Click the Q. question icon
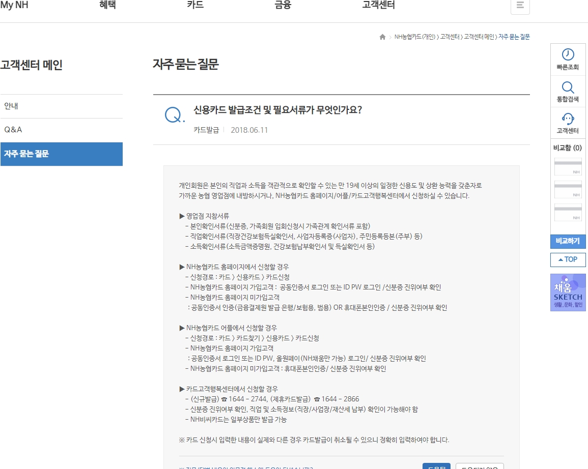The image size is (588, 469). [x=175, y=114]
